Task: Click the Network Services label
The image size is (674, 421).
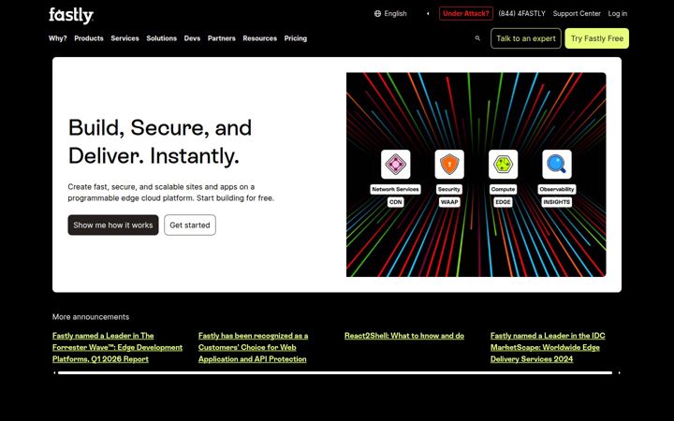Action: tap(395, 189)
